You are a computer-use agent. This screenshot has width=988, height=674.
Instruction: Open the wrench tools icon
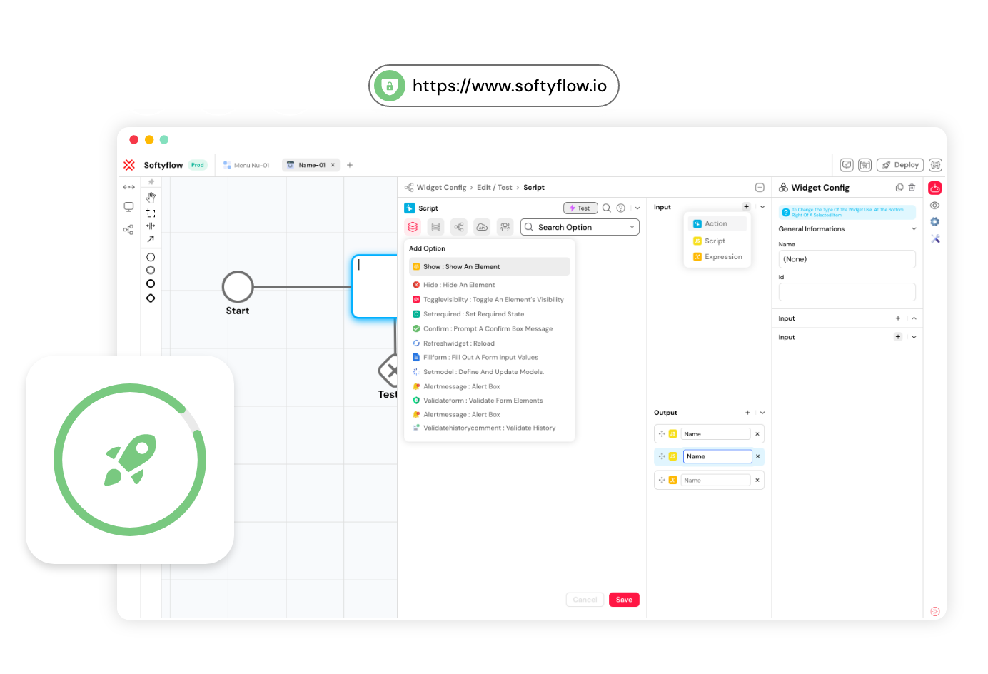pos(935,239)
